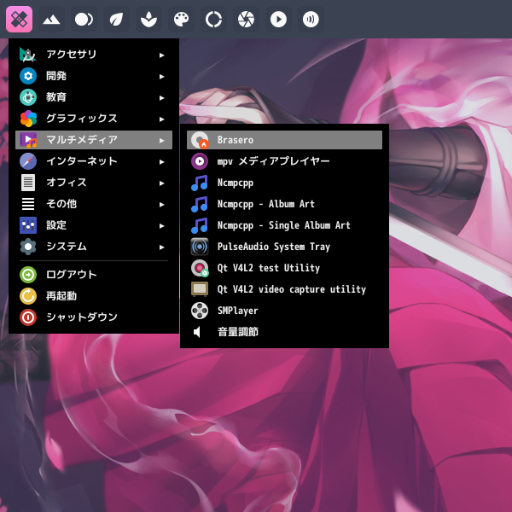Image resolution: width=512 pixels, height=512 pixels.
Task: Click the 開発 gear icon
Action: pyautogui.click(x=28, y=76)
